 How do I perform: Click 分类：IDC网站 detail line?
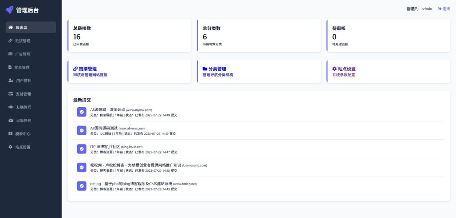(x=133, y=134)
